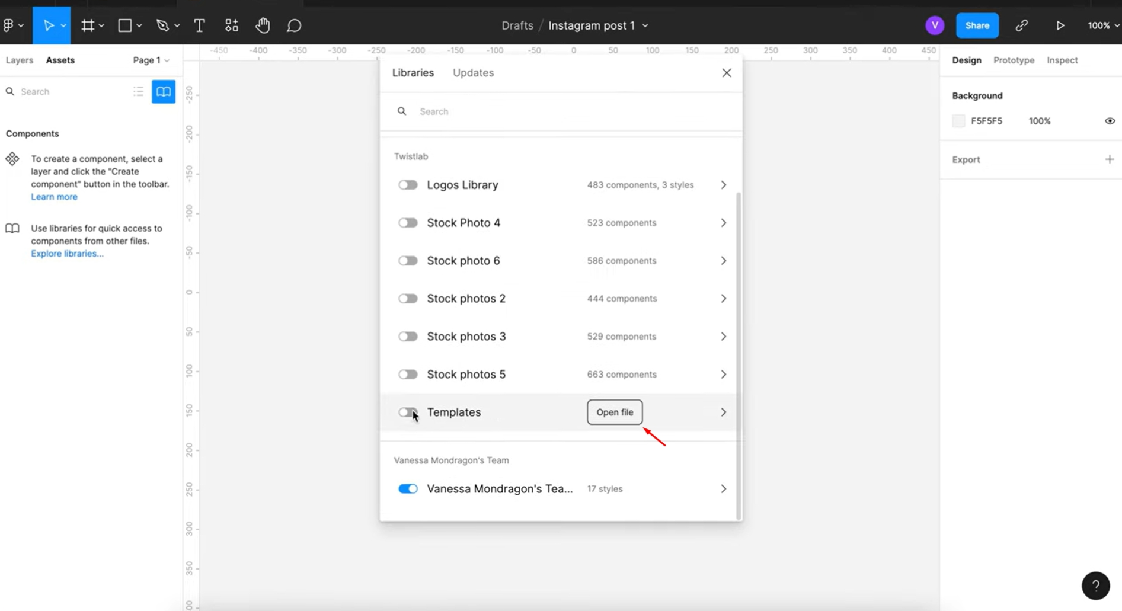Select the Hand tool
Viewport: 1122px width, 611px height.
(x=263, y=25)
